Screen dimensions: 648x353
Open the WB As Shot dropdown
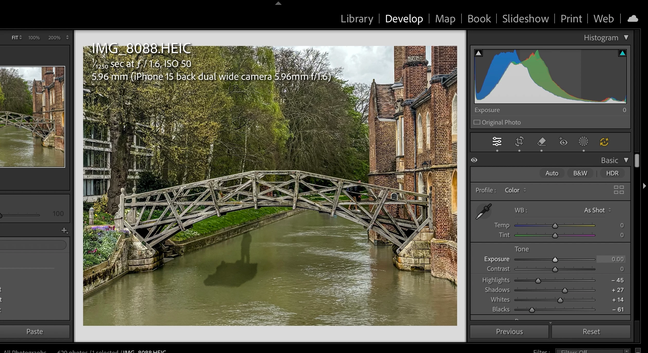(x=597, y=210)
